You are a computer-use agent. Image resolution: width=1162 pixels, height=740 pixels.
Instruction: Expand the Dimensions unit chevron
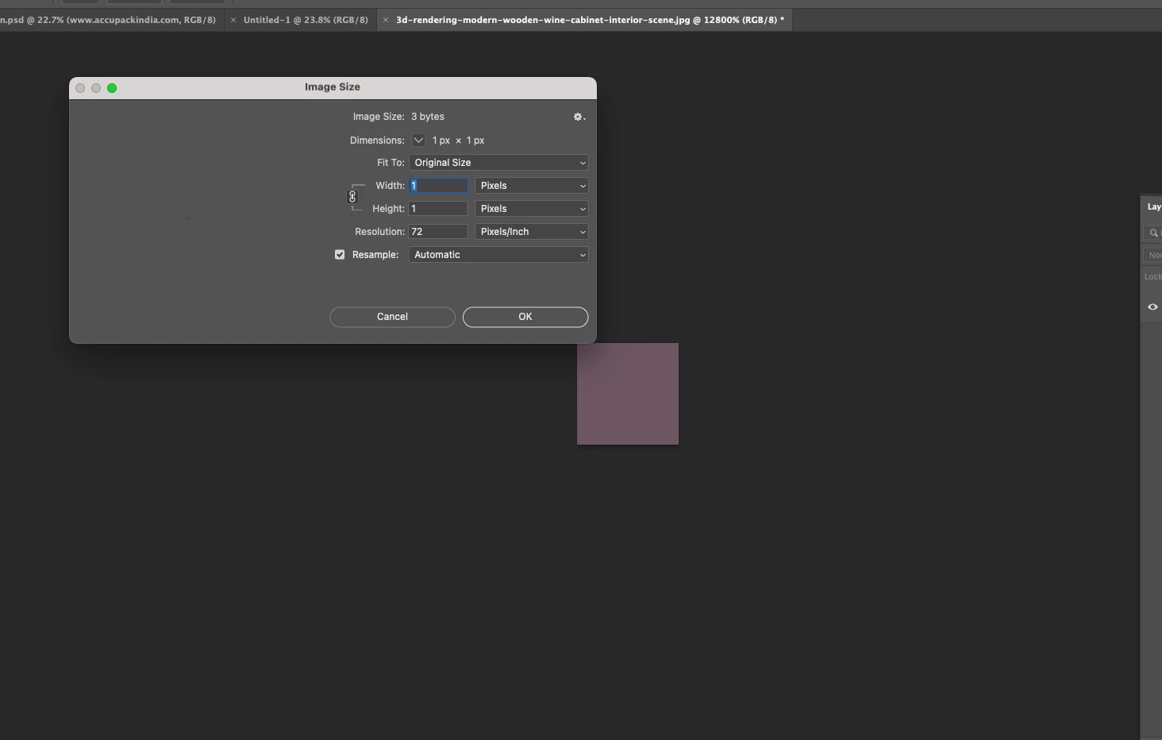pyautogui.click(x=418, y=141)
